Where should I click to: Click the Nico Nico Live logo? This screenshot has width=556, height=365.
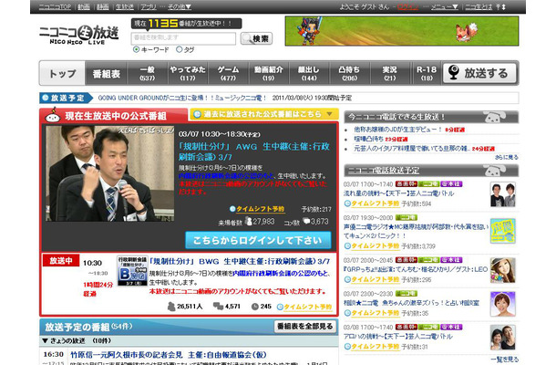pos(78,35)
